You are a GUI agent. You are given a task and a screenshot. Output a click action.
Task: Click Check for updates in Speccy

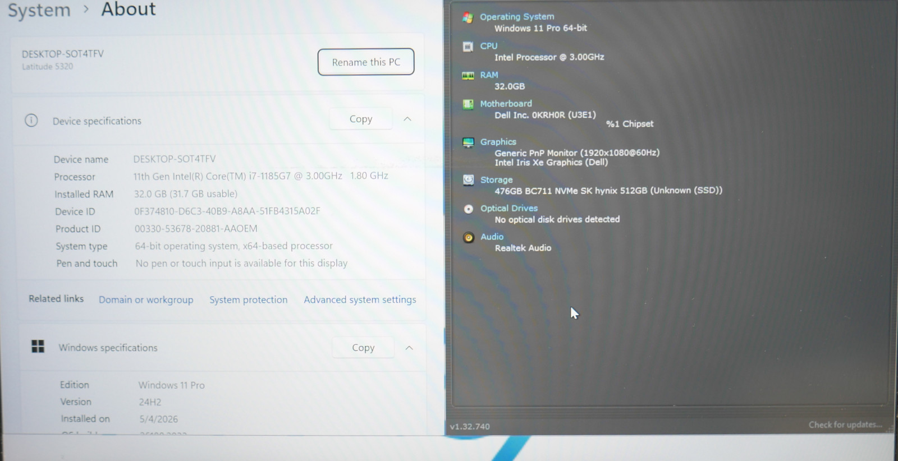845,425
